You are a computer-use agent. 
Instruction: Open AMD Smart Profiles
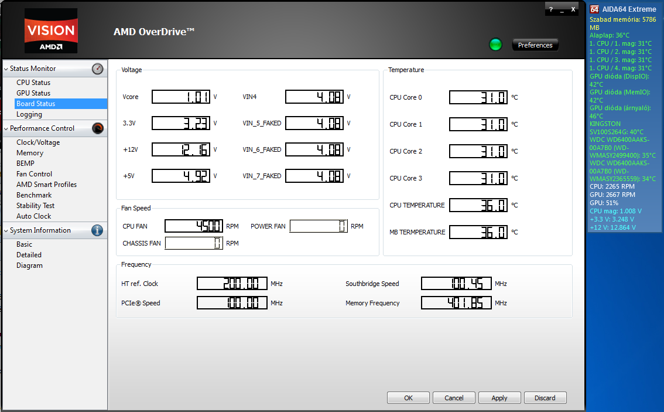(47, 185)
